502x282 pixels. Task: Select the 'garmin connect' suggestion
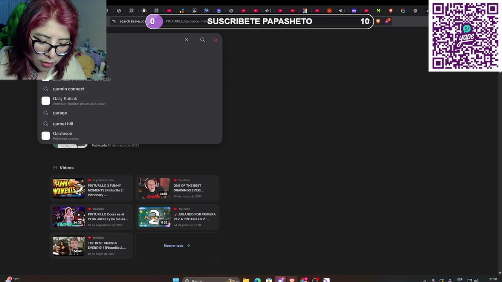(x=130, y=89)
